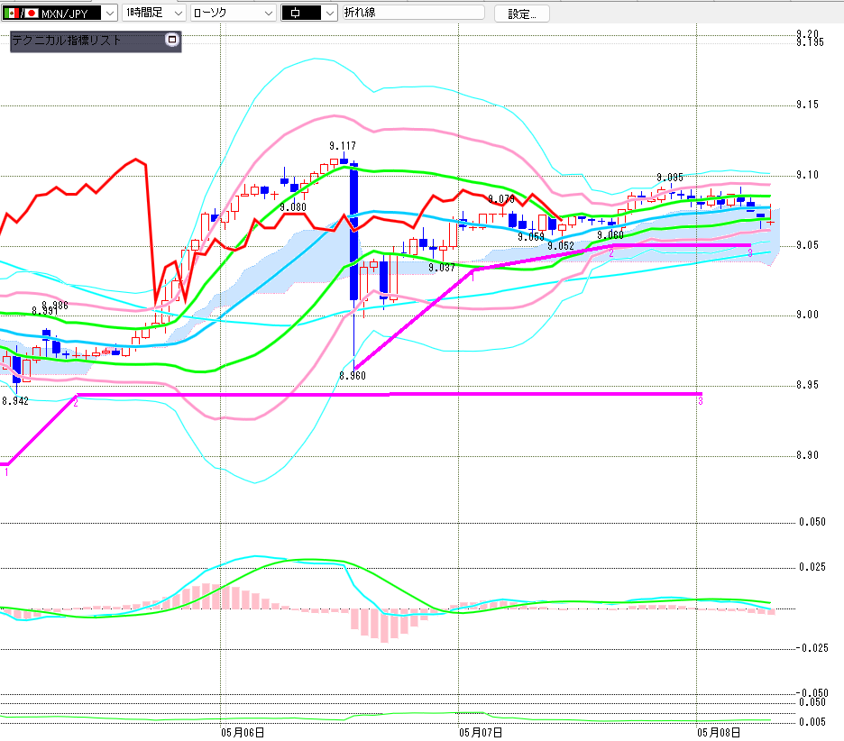
Task: Click the 8.960 low price label
Action: (353, 376)
